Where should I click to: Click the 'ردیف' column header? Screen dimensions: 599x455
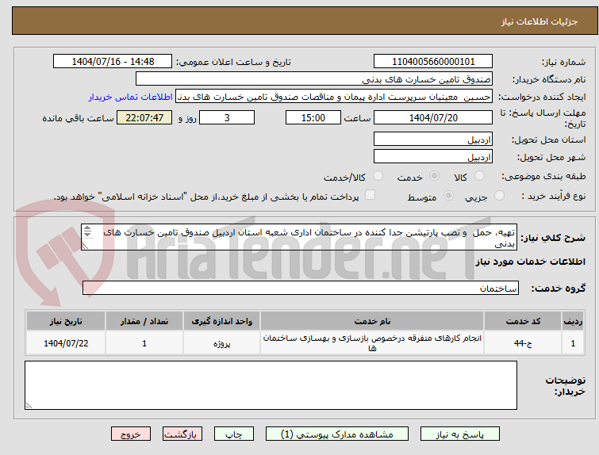(x=573, y=321)
